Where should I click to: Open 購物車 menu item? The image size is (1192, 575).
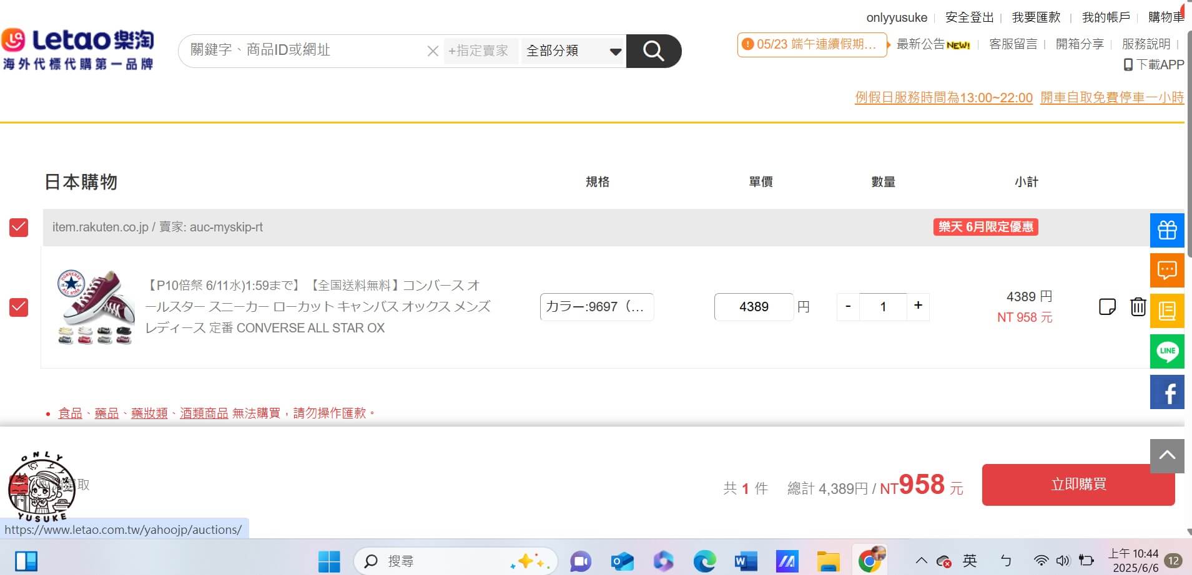coord(1166,17)
